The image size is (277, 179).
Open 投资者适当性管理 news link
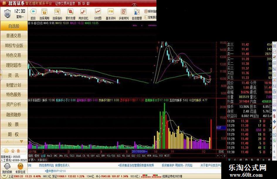click(136, 165)
